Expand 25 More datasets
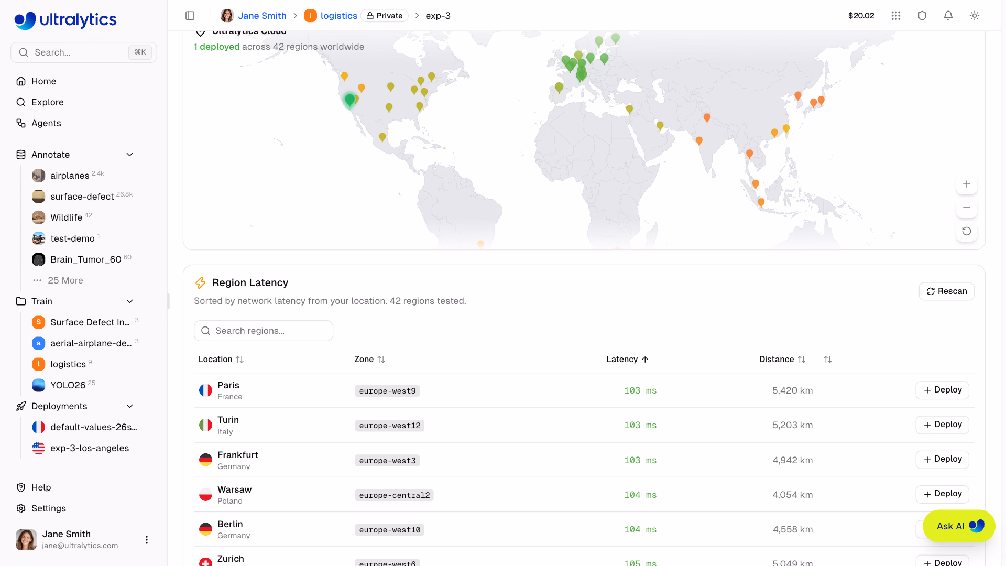The width and height of the screenshot is (1006, 566). point(65,280)
